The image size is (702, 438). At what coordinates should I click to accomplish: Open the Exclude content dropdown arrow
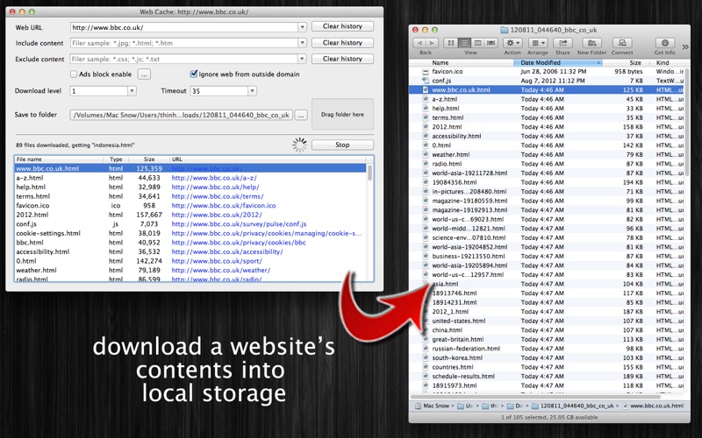302,59
